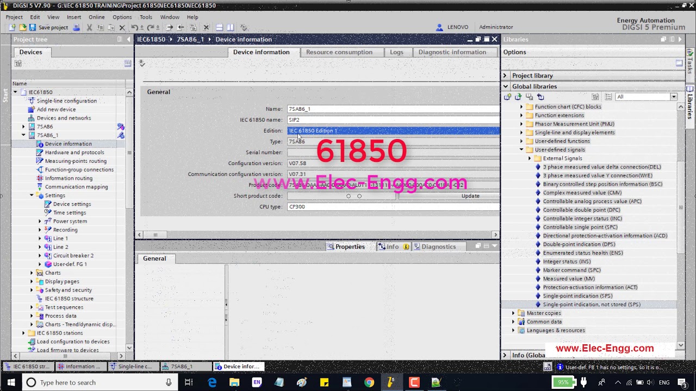The width and height of the screenshot is (696, 391).
Task: Collapse the User-defined signals folder
Action: [521, 149]
